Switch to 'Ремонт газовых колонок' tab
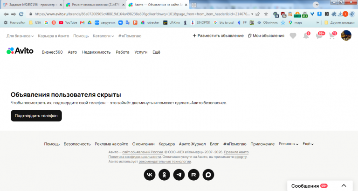The width and height of the screenshot is (358, 191). tap(95, 5)
